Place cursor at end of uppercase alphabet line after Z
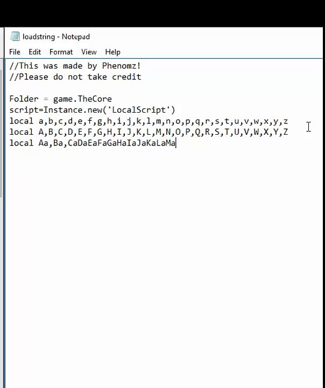Screen dimensions: 325x388 point(288,132)
